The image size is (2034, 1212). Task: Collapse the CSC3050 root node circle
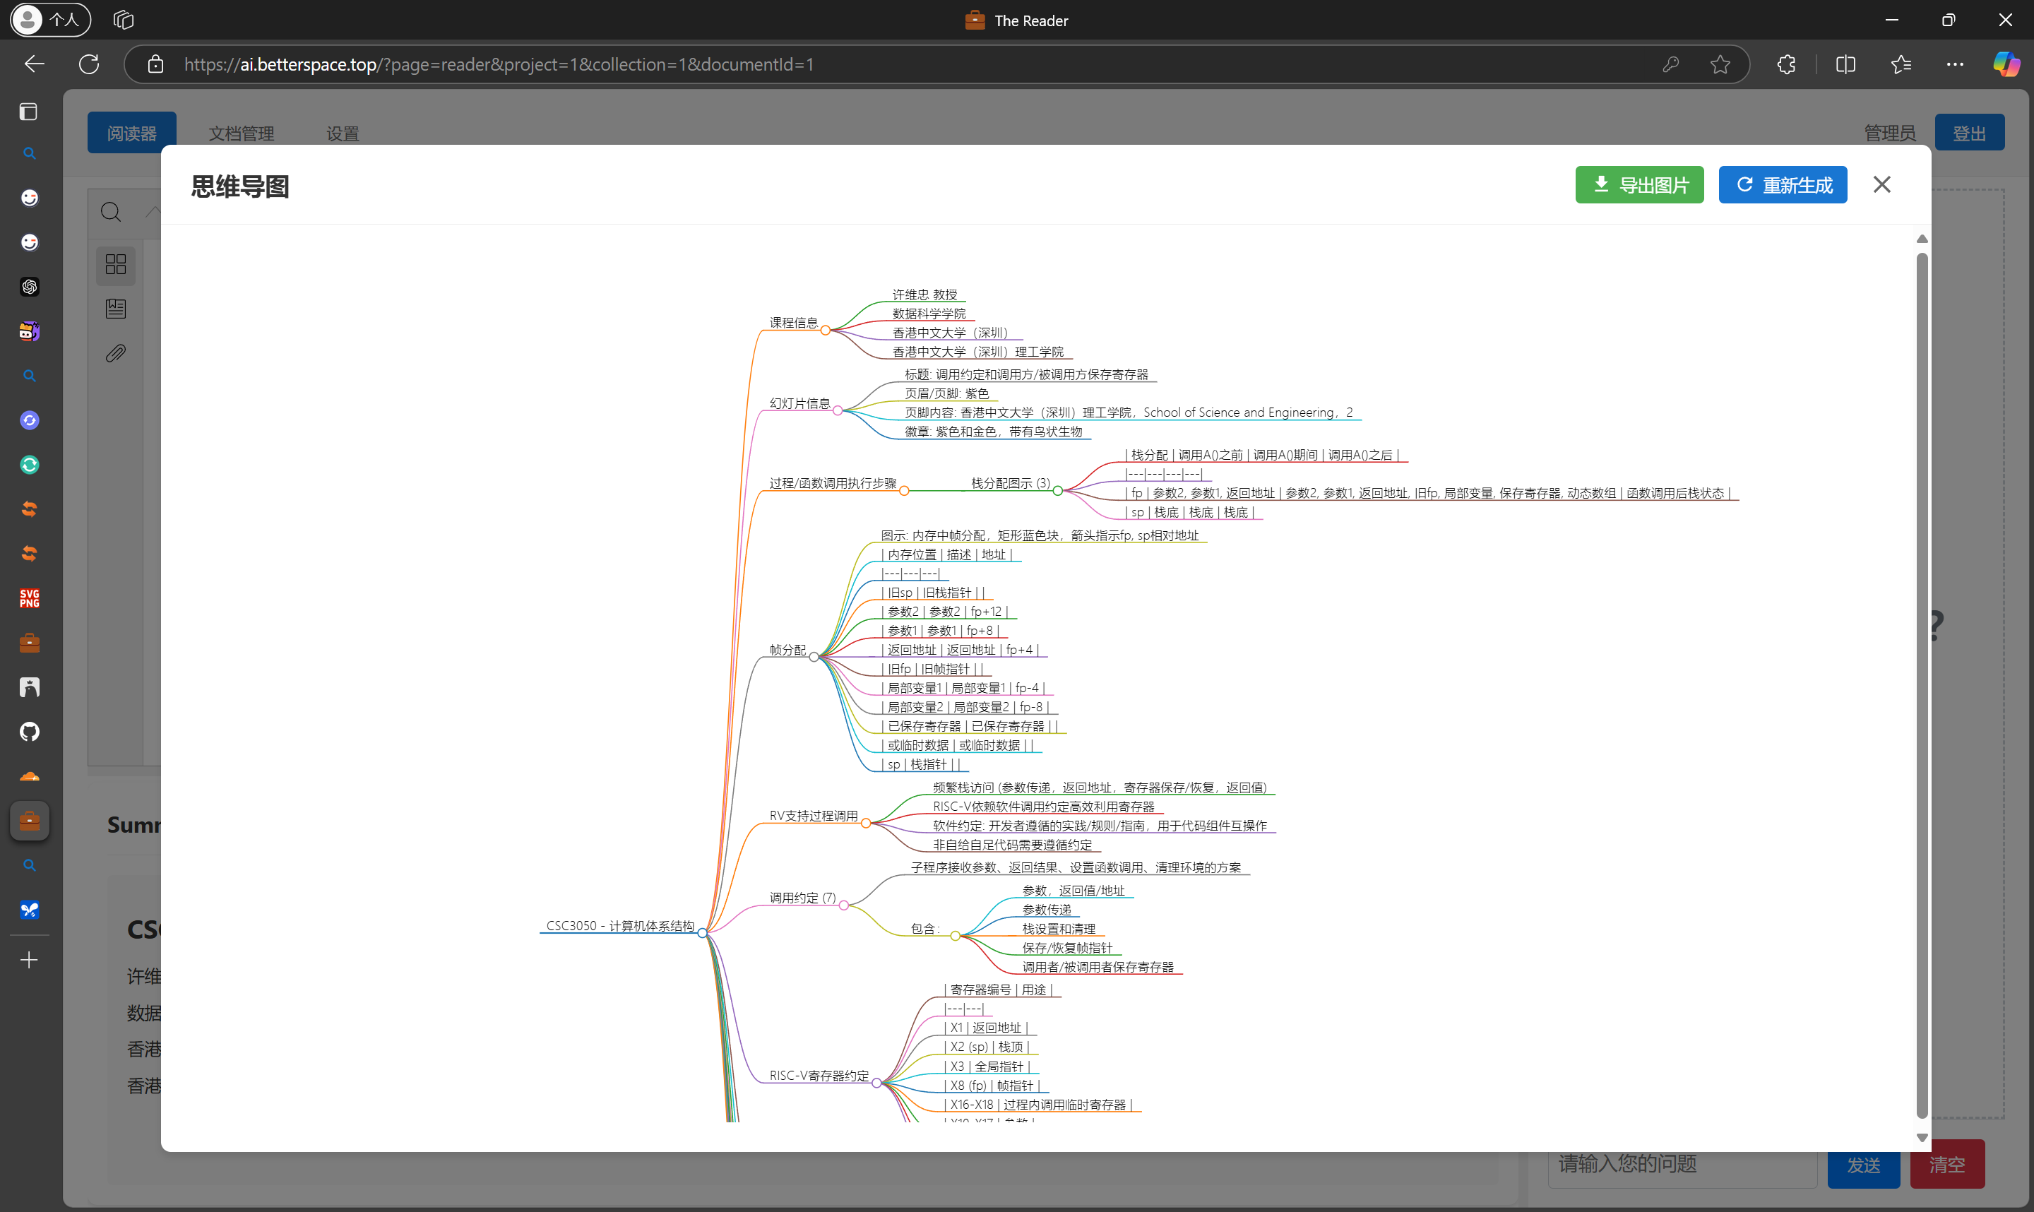click(x=702, y=933)
